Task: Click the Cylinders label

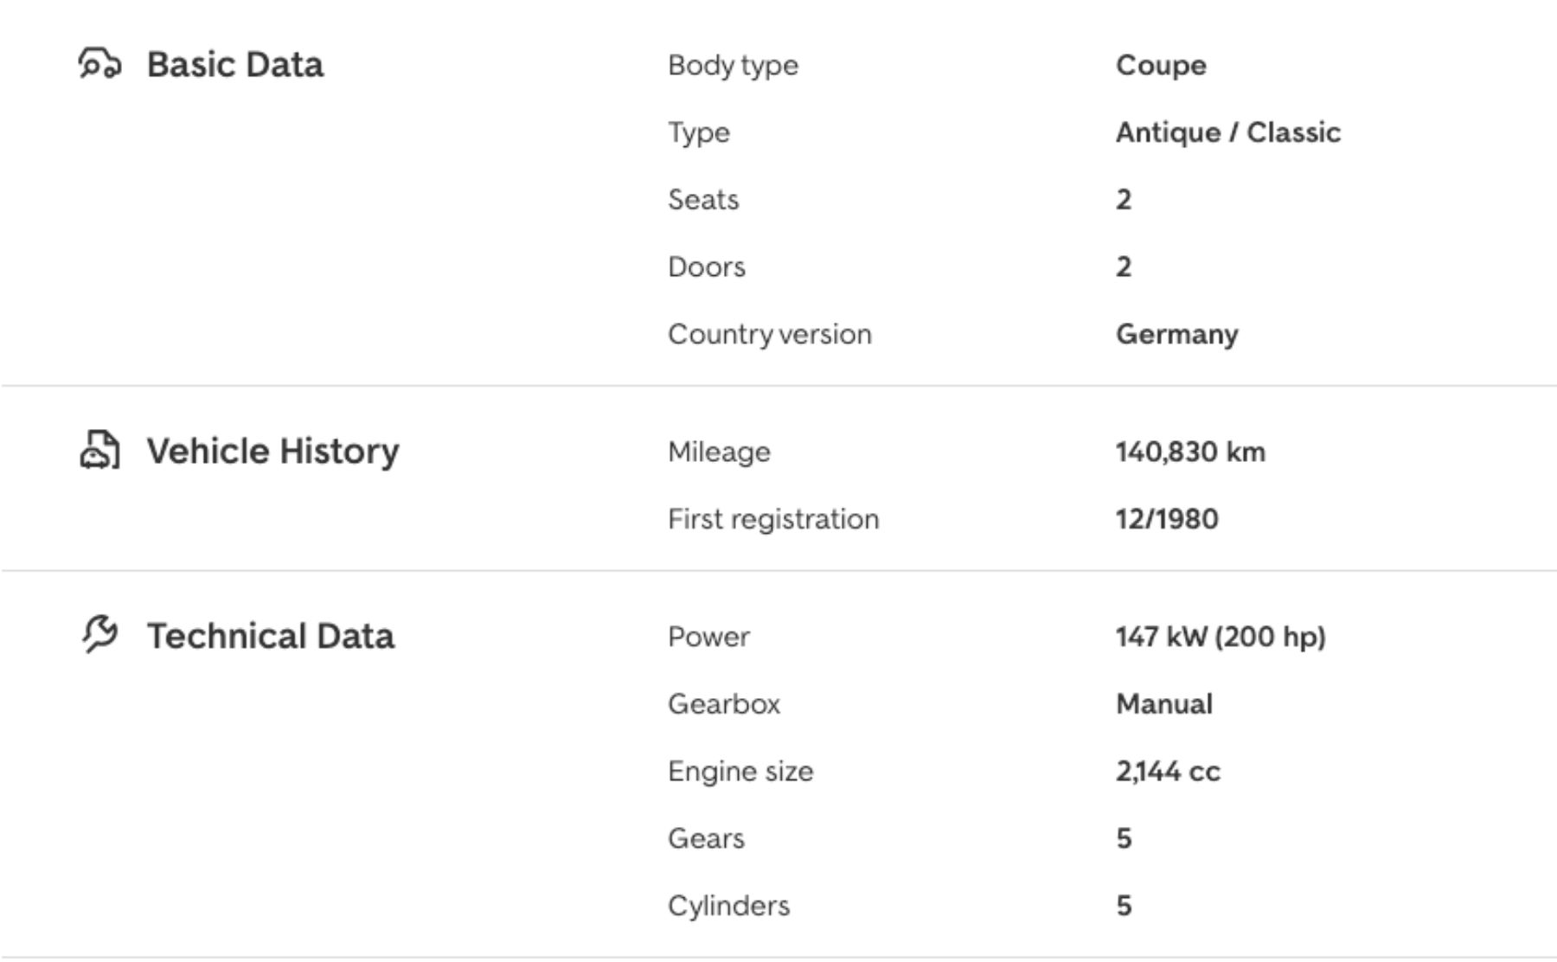Action: (728, 906)
